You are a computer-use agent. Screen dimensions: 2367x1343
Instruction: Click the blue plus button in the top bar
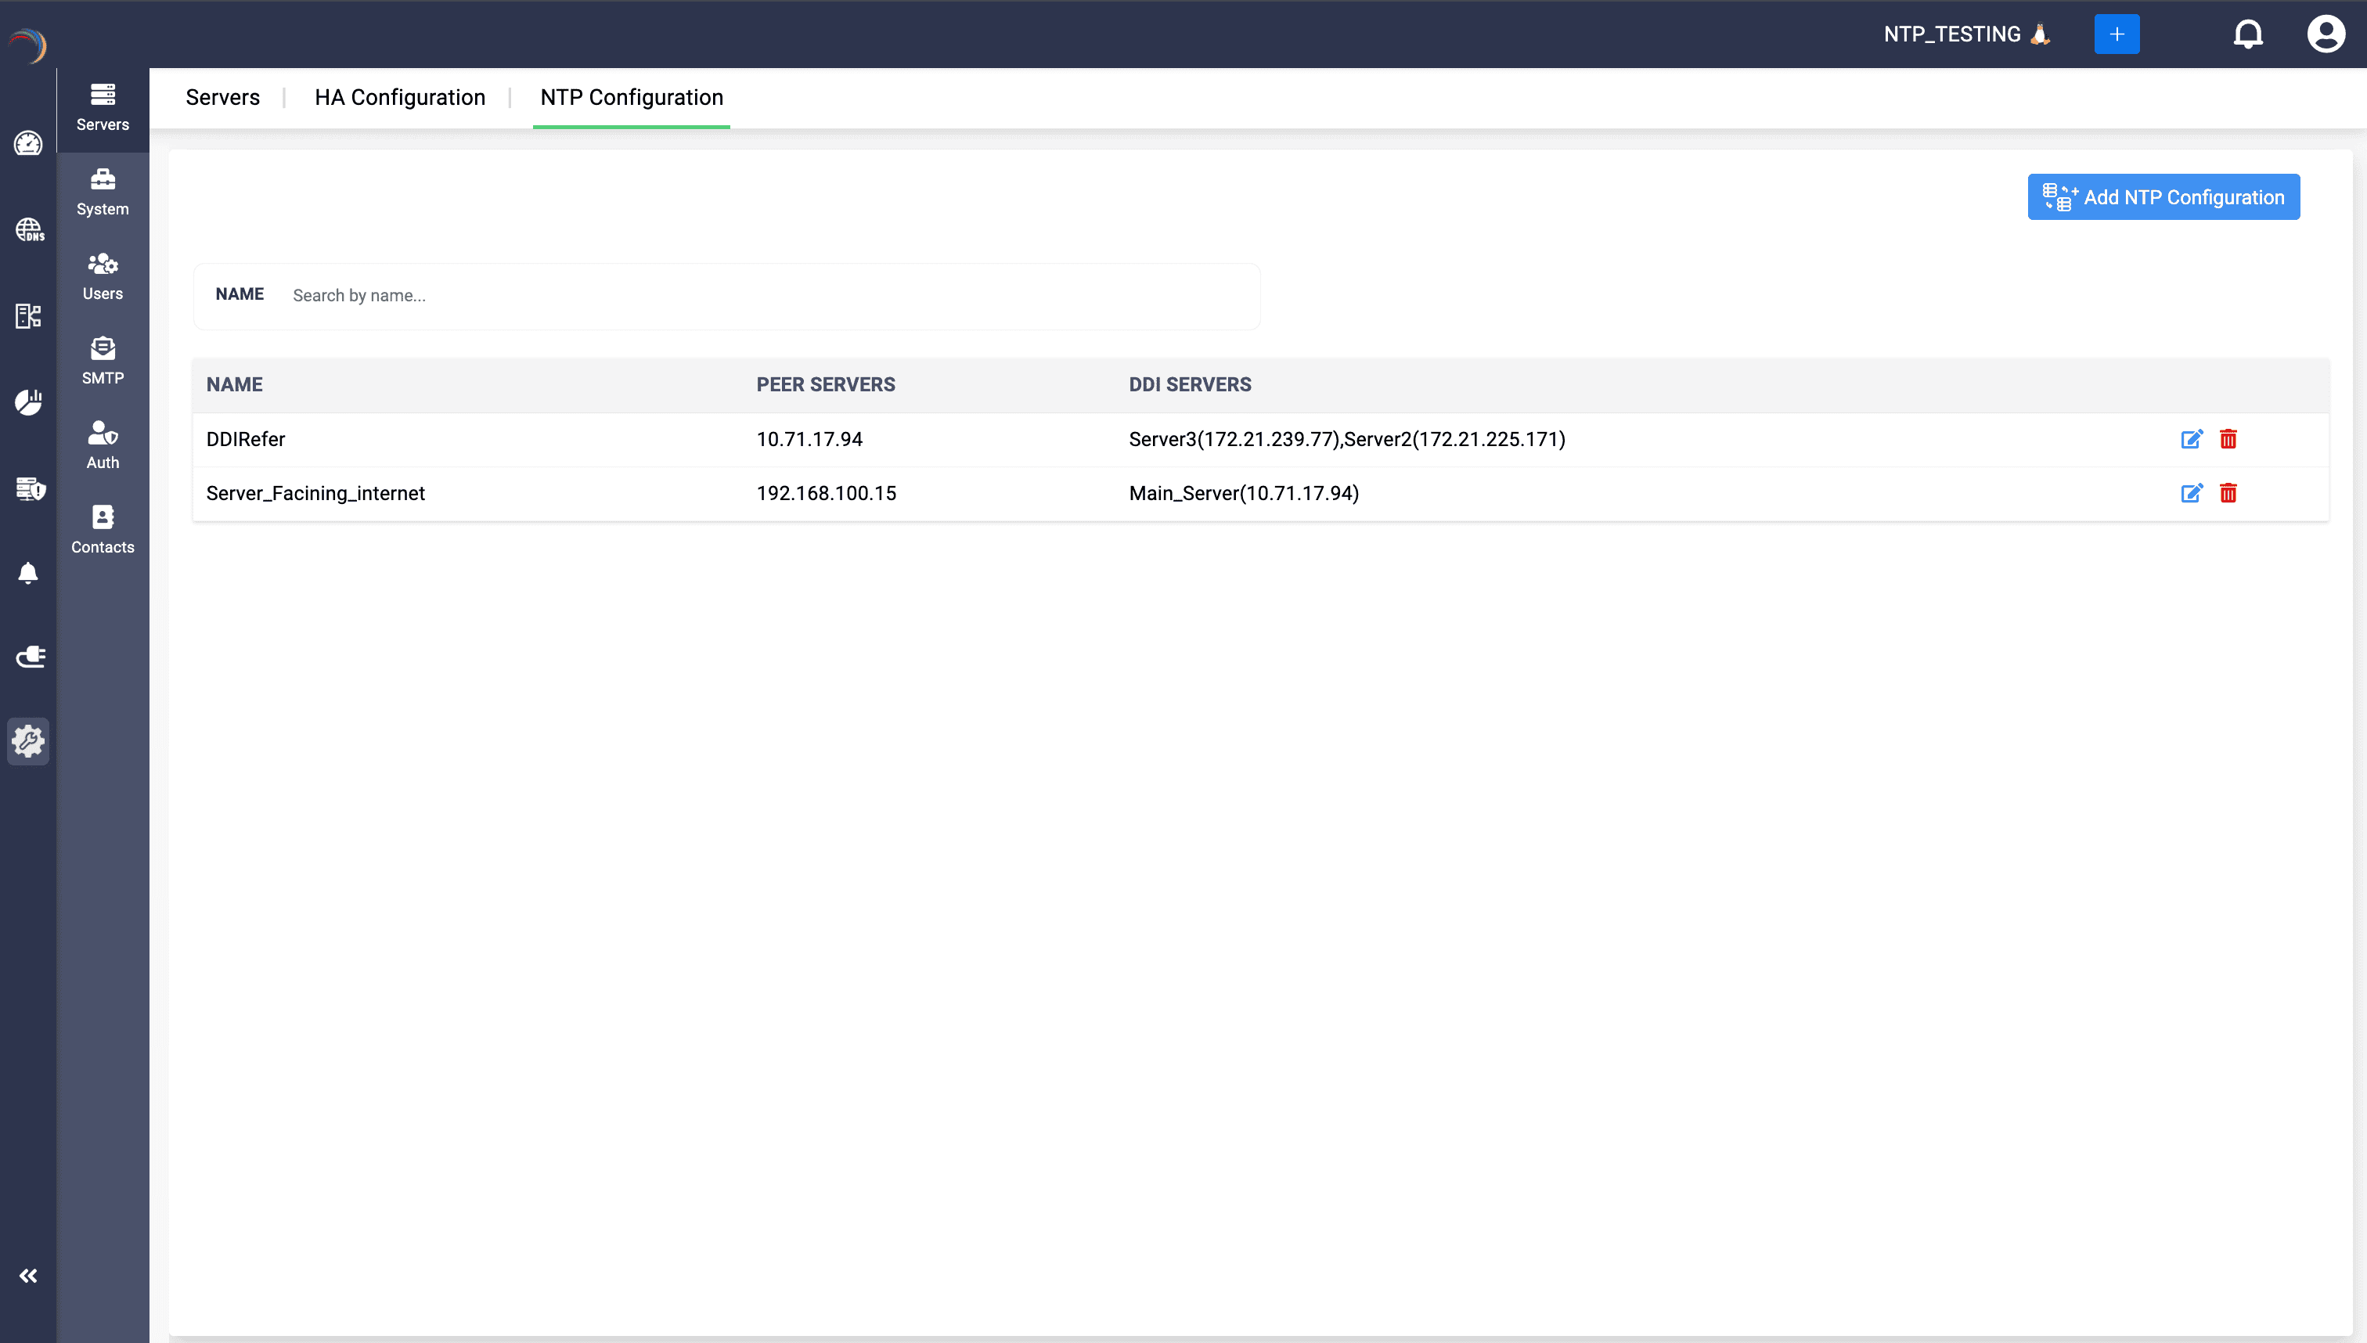tap(2117, 33)
